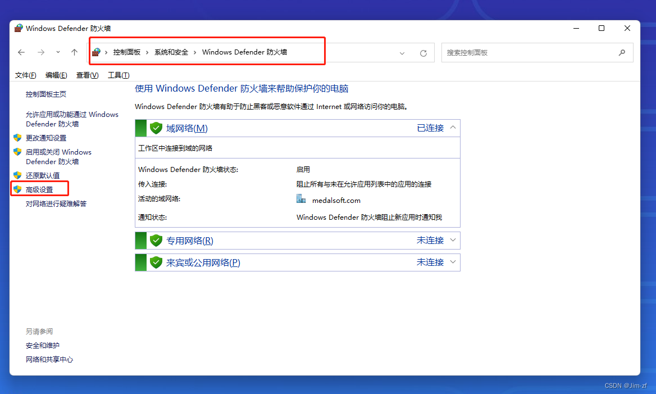Click the 启用 firewall state value
This screenshot has width=656, height=394.
click(303, 170)
